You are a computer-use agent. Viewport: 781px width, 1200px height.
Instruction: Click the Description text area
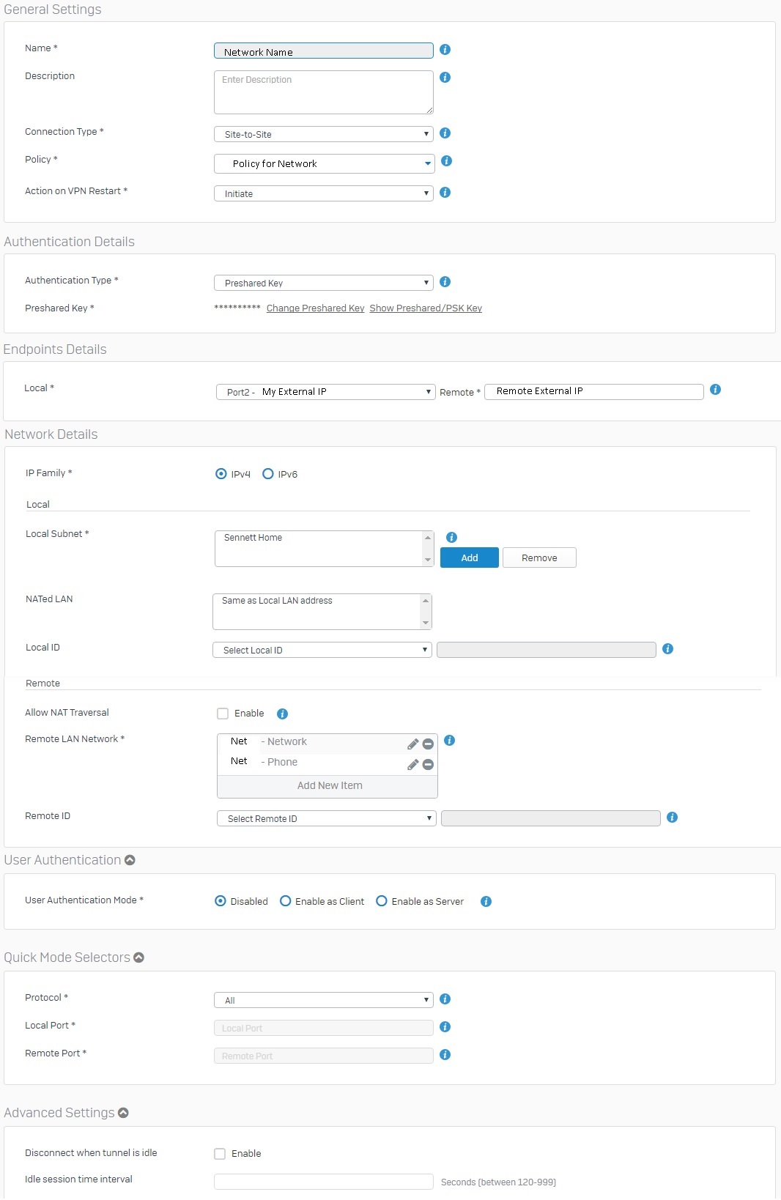tap(323, 92)
